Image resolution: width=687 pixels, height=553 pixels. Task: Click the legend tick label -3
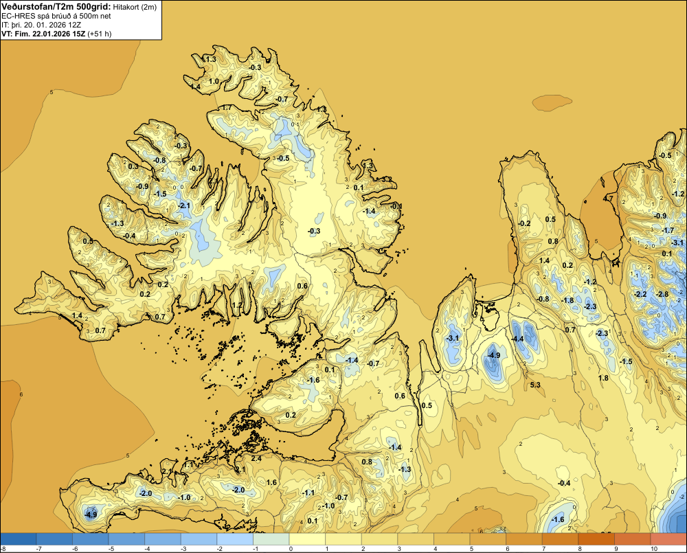click(x=183, y=549)
